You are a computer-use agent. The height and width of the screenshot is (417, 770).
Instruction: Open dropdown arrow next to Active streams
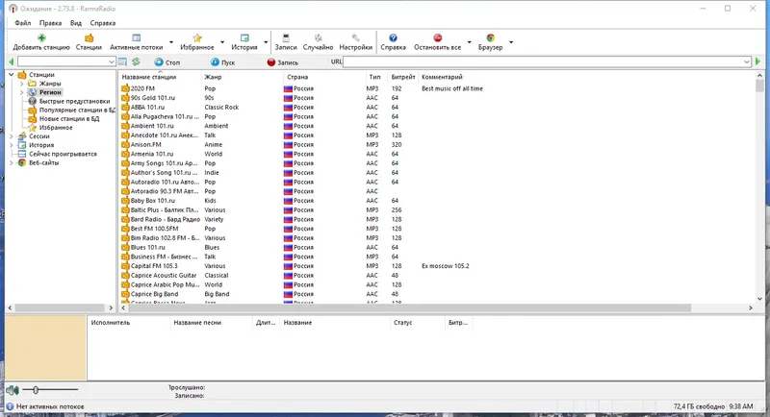[x=171, y=42]
